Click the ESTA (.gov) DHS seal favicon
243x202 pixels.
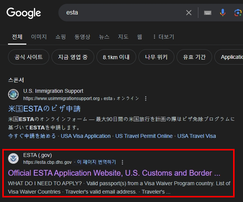[x=13, y=158]
